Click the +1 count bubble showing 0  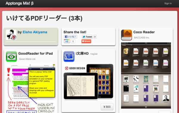tap(73, 41)
